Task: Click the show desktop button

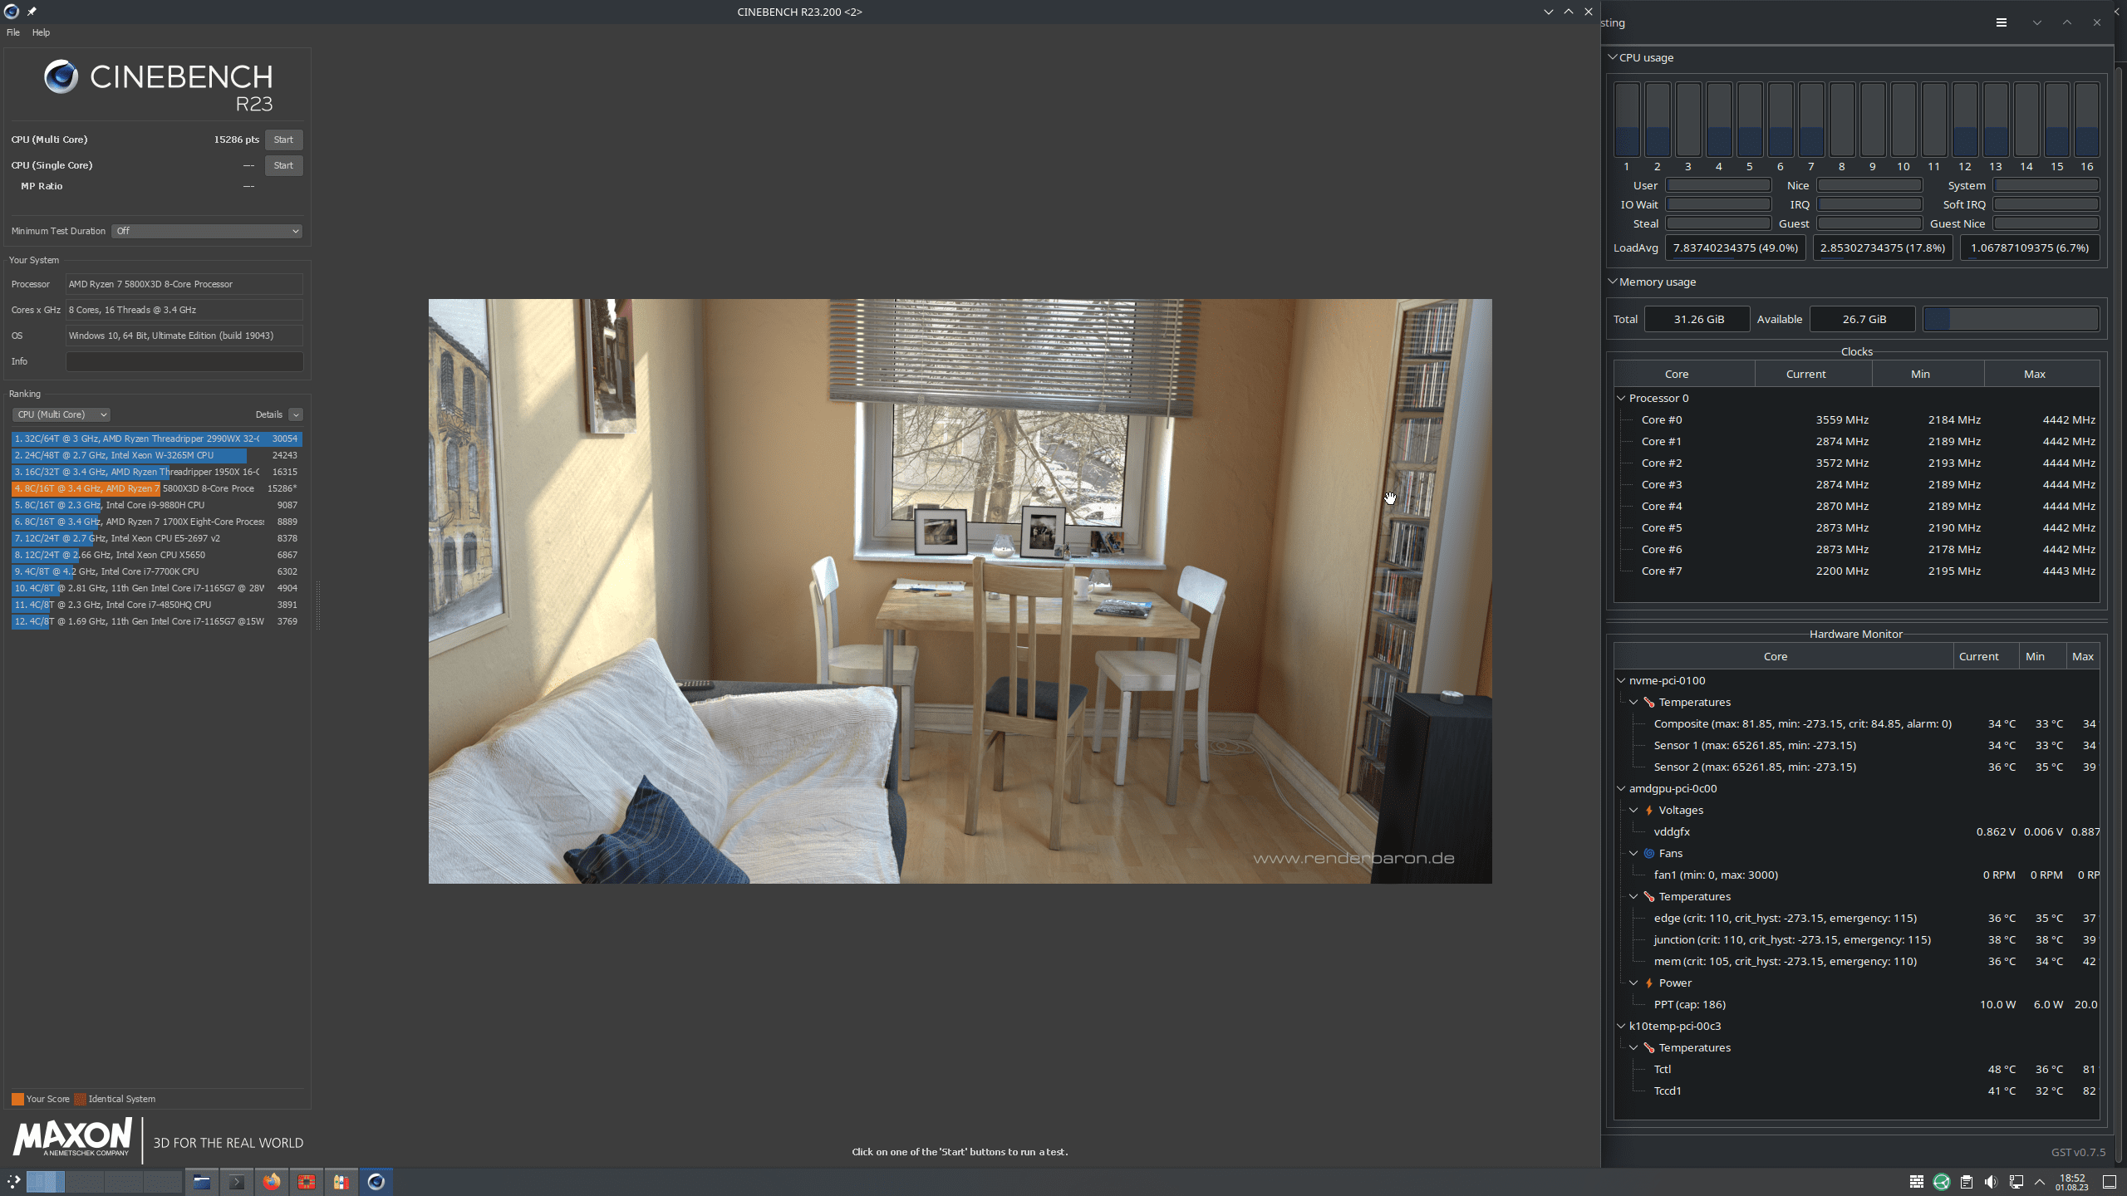Action: tap(2109, 1181)
